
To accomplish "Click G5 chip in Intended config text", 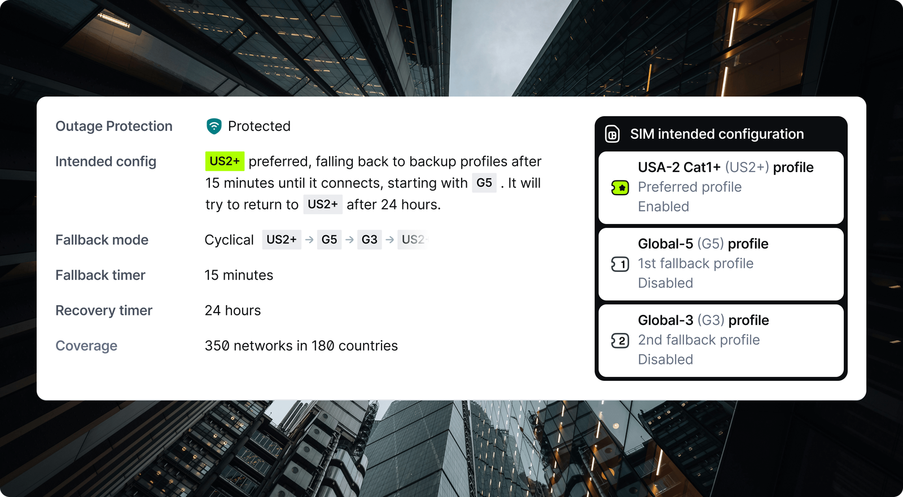I will 484,183.
